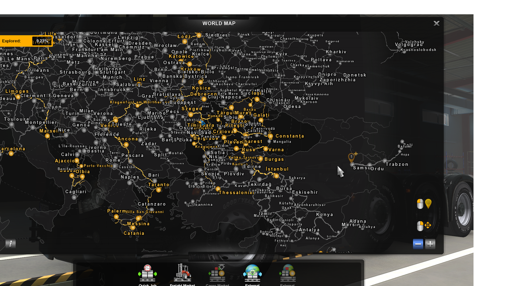Select the Galați city marker dot
The image size is (509, 286).
point(261,120)
